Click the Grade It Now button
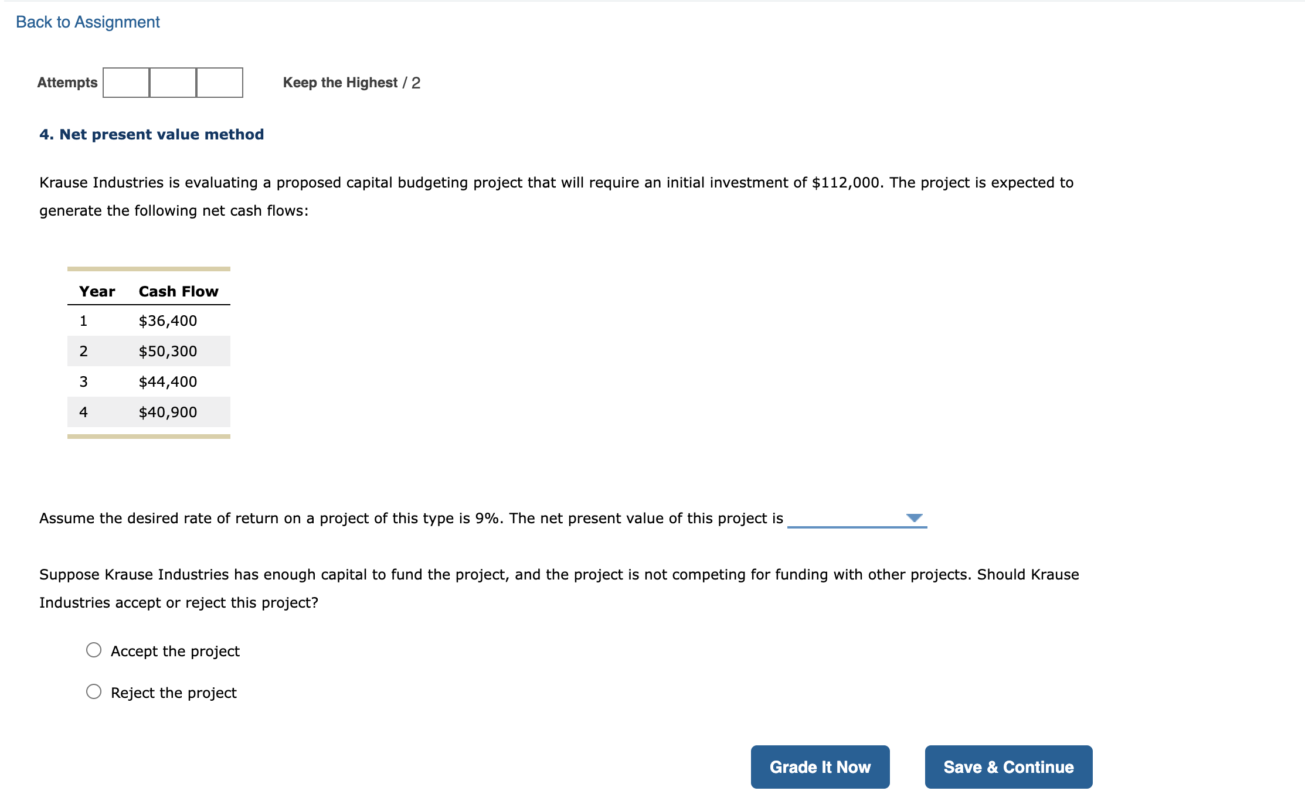1305x801 pixels. point(820,766)
